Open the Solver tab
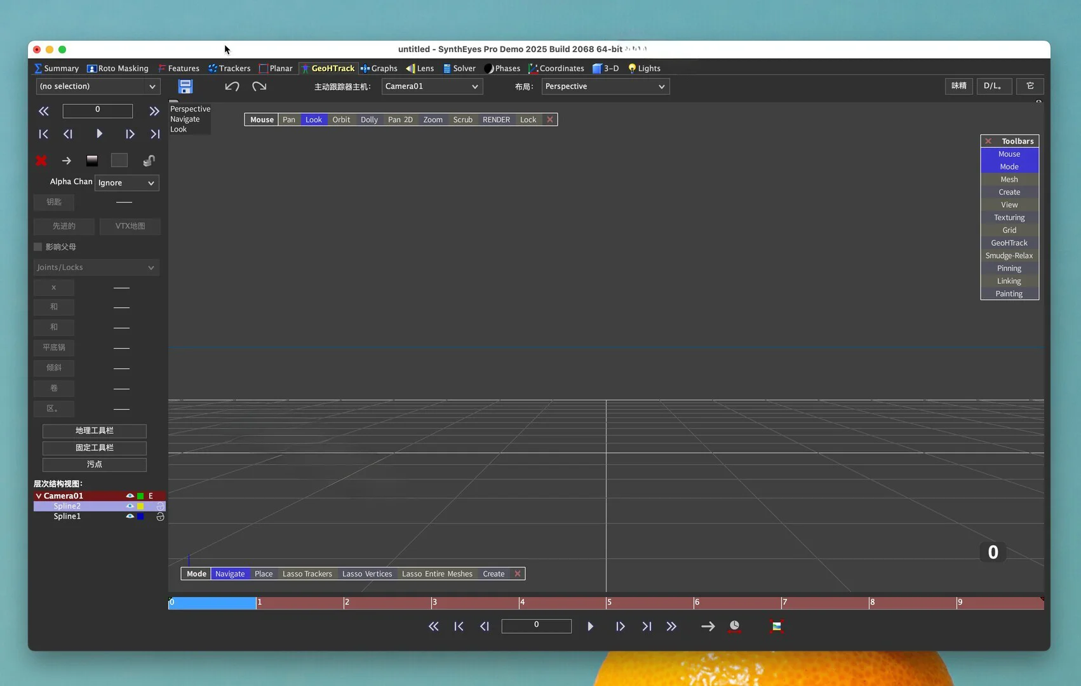This screenshot has height=686, width=1081. (459, 69)
